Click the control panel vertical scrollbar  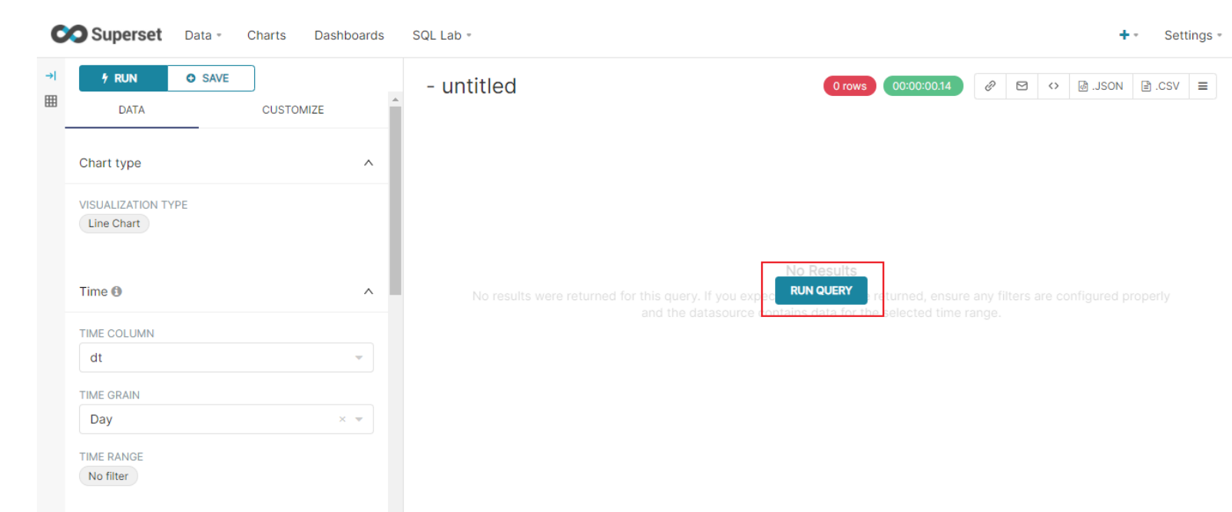pos(396,200)
